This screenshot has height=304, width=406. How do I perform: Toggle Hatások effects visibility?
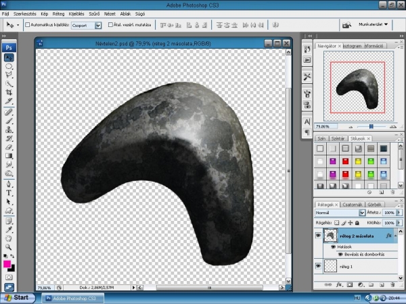pyautogui.click(x=333, y=247)
